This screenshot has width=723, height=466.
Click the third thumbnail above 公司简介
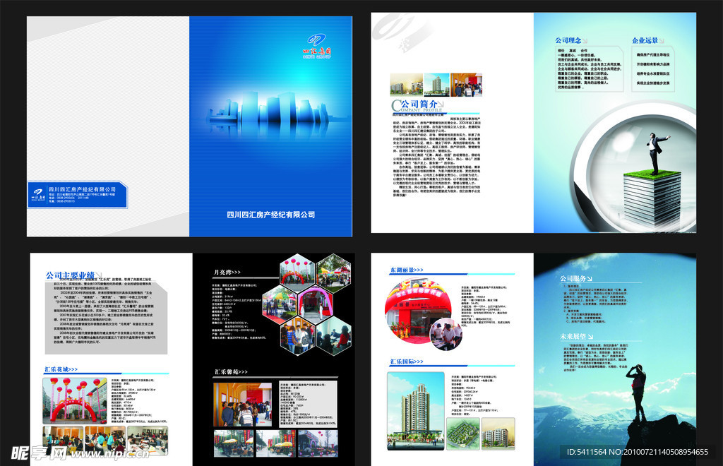pyautogui.click(x=466, y=84)
